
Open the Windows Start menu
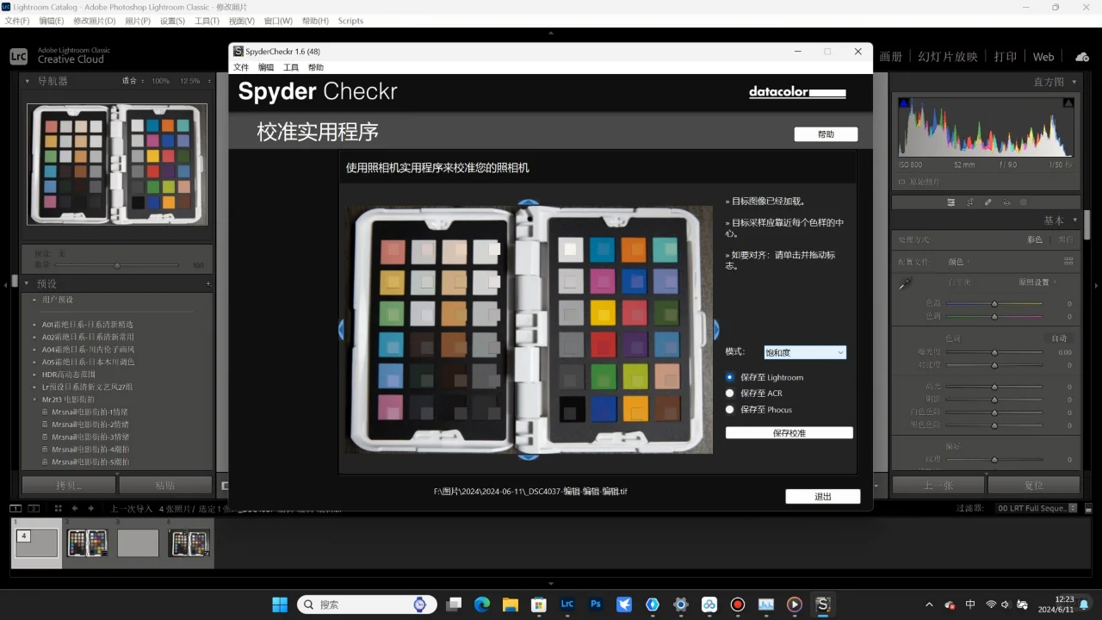tap(279, 604)
